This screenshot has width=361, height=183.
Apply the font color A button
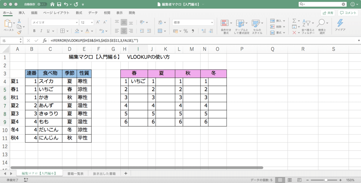tap(88, 31)
